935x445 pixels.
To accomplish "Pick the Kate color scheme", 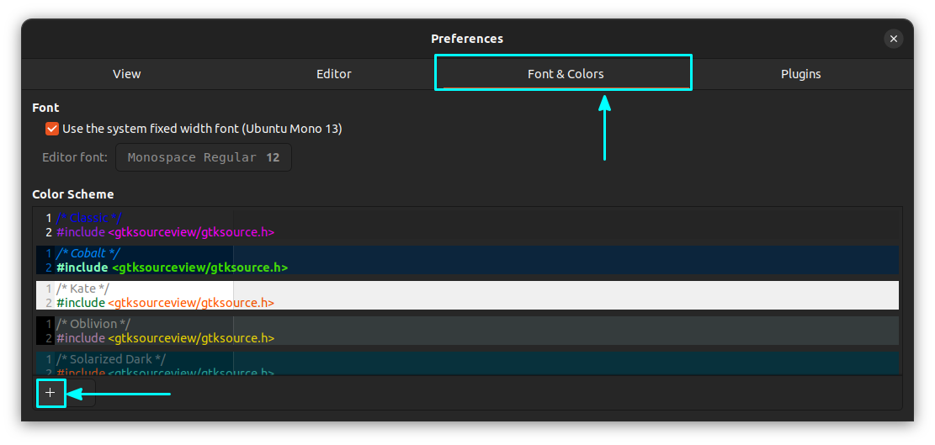I will coord(467,295).
